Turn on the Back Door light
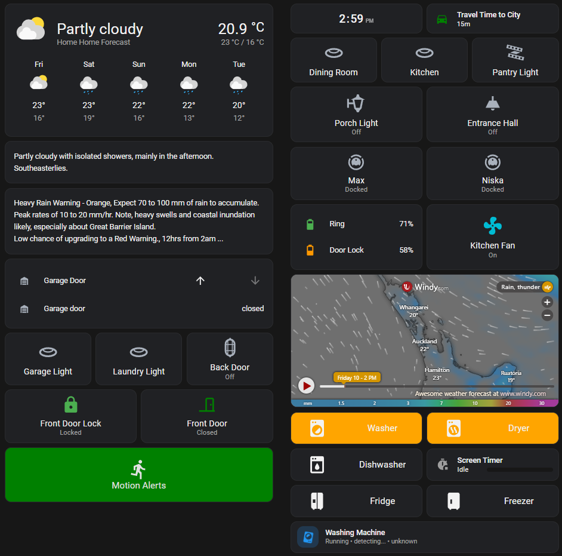Screen dimensions: 562x556 pos(230,359)
